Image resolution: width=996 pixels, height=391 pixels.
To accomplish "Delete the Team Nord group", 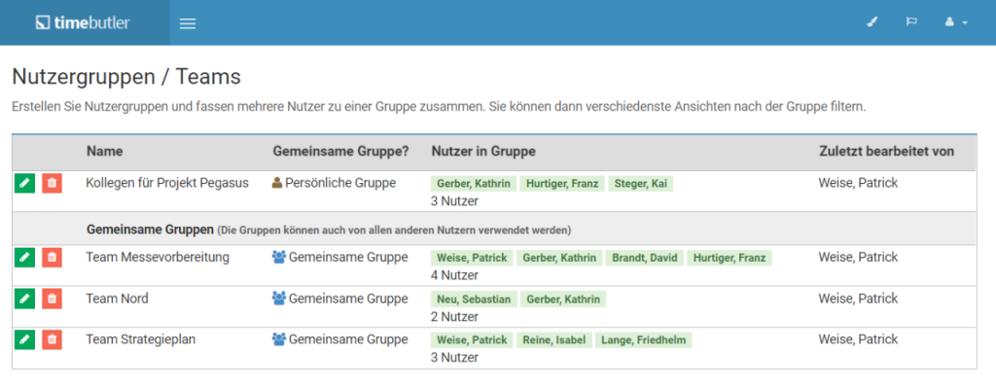I will 53,299.
